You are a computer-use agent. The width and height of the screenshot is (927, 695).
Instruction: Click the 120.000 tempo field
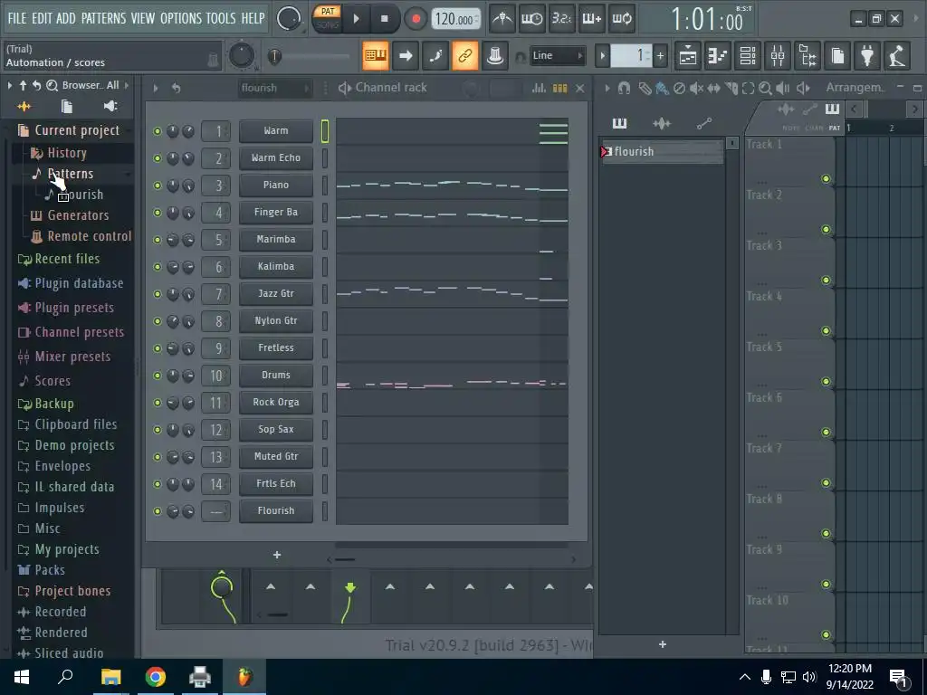(x=455, y=20)
